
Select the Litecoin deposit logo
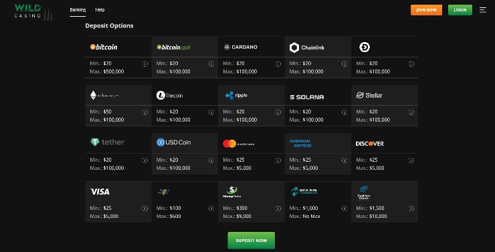pos(169,95)
